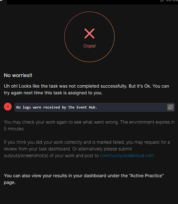The height and width of the screenshot is (204, 178).
Task: Copy the error message with the copy icon
Action: tap(170, 107)
